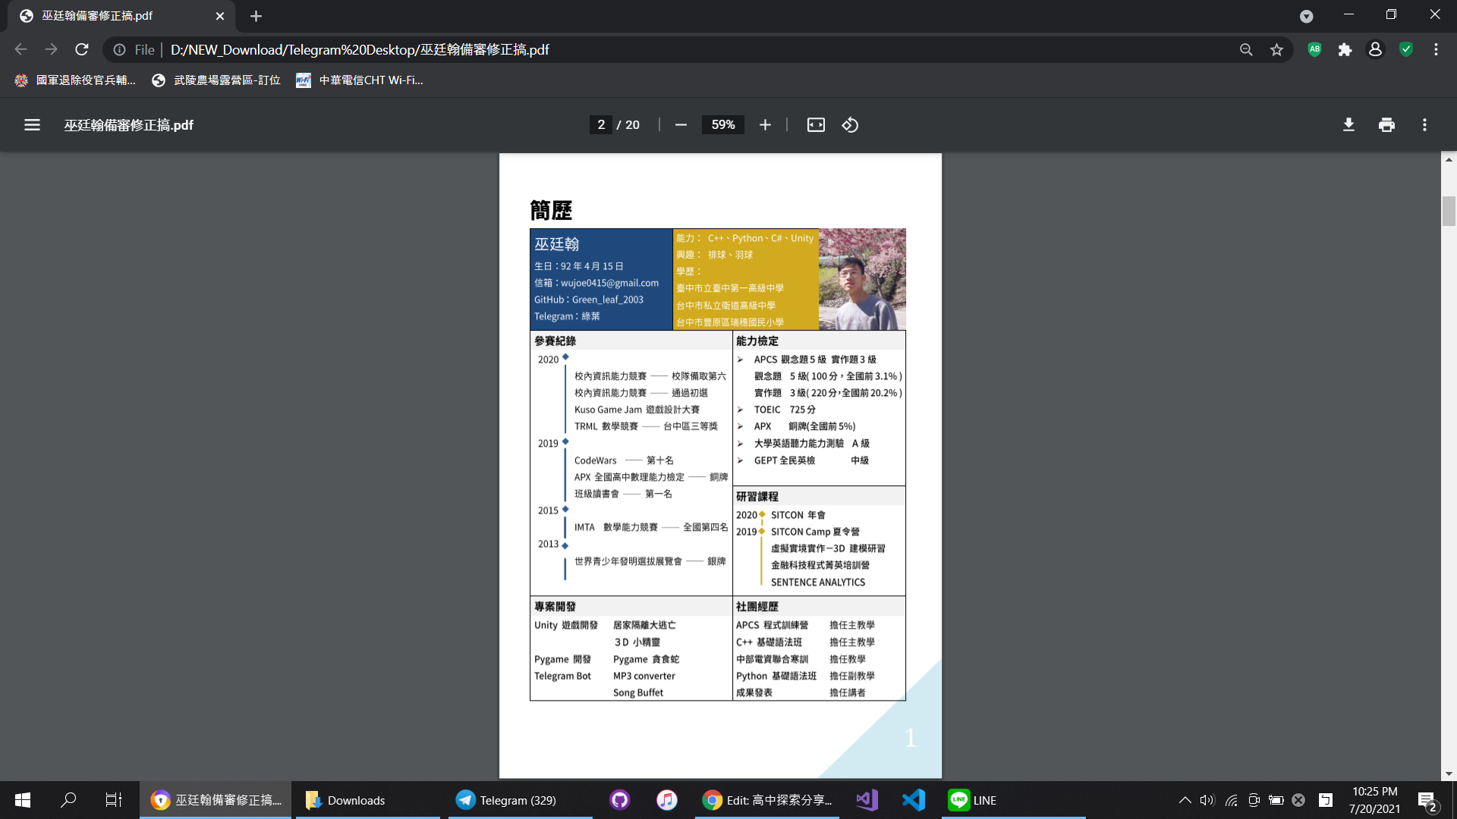Open the browser extensions puzzle icon
Screen dimensions: 1457x819
(x=1345, y=50)
